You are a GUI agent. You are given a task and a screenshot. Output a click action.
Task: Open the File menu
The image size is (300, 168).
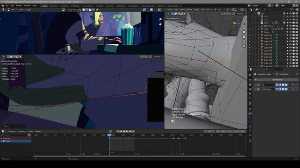(7, 6)
